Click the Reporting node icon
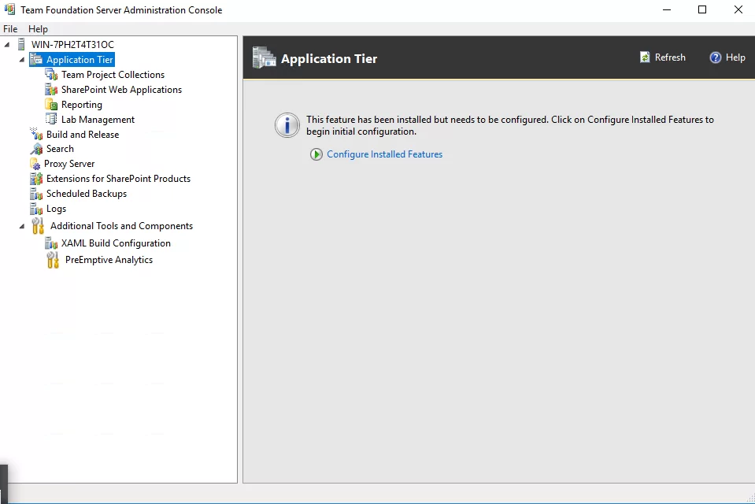This screenshot has width=755, height=504. point(52,105)
